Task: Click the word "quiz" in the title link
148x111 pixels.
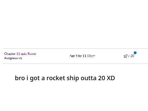Action: tap(24, 54)
